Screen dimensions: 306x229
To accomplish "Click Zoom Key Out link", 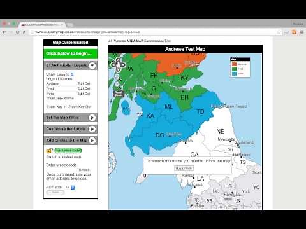I will [x=80, y=107].
